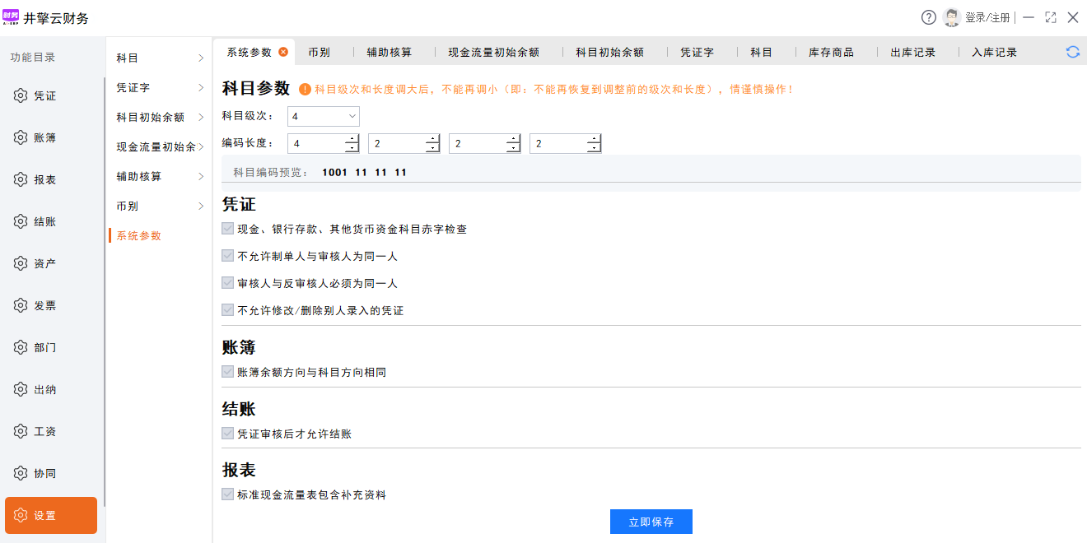Toggle 账簿余额方向与科目方向相同 checkbox
The height and width of the screenshot is (543, 1087).
pos(228,372)
